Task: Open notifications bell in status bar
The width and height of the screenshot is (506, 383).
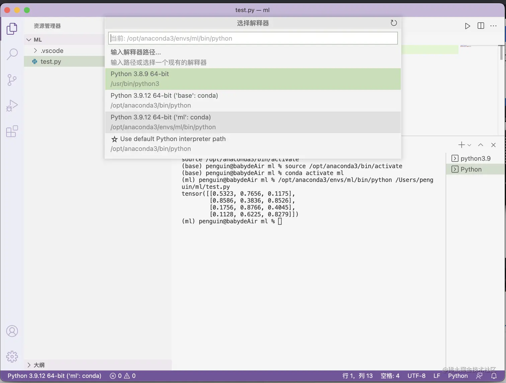Action: tap(494, 376)
